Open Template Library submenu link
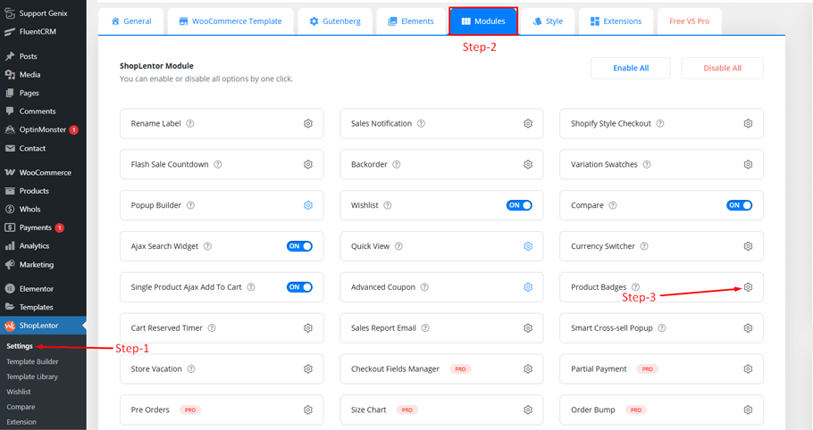 point(32,376)
